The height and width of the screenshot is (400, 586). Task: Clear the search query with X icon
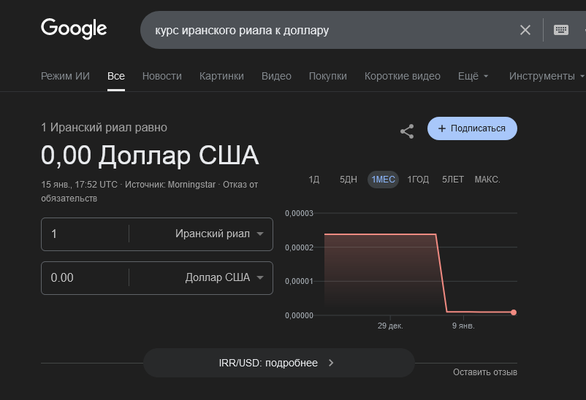525,30
